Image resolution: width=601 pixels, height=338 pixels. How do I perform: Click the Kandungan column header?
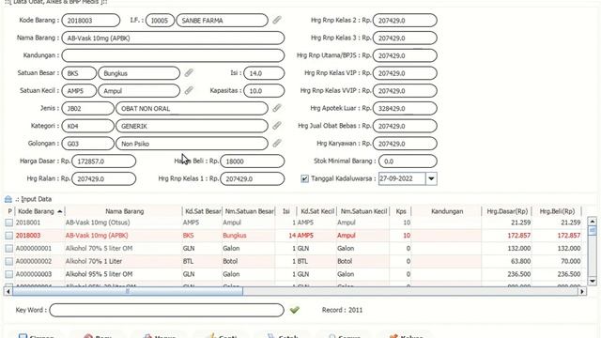pos(447,211)
